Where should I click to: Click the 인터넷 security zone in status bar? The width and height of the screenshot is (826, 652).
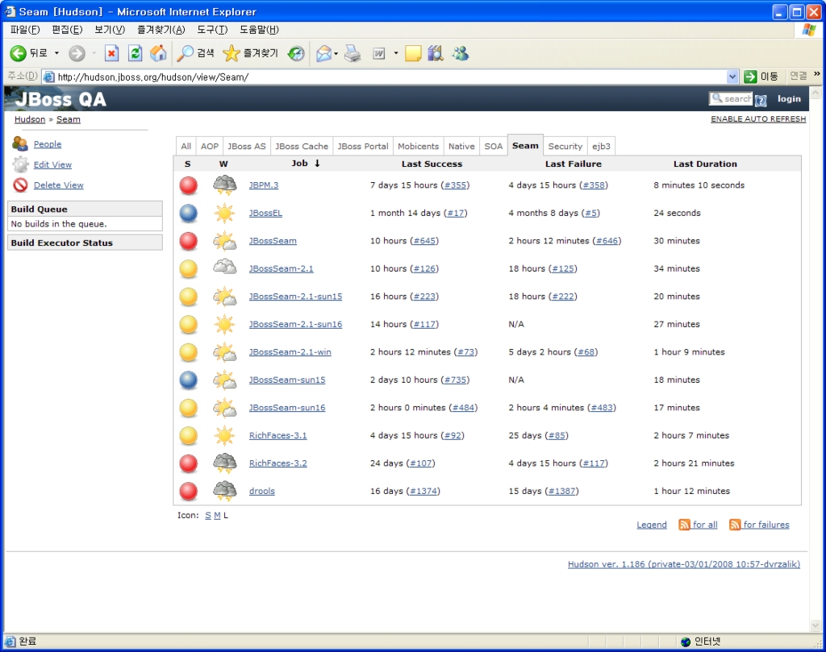tap(701, 642)
